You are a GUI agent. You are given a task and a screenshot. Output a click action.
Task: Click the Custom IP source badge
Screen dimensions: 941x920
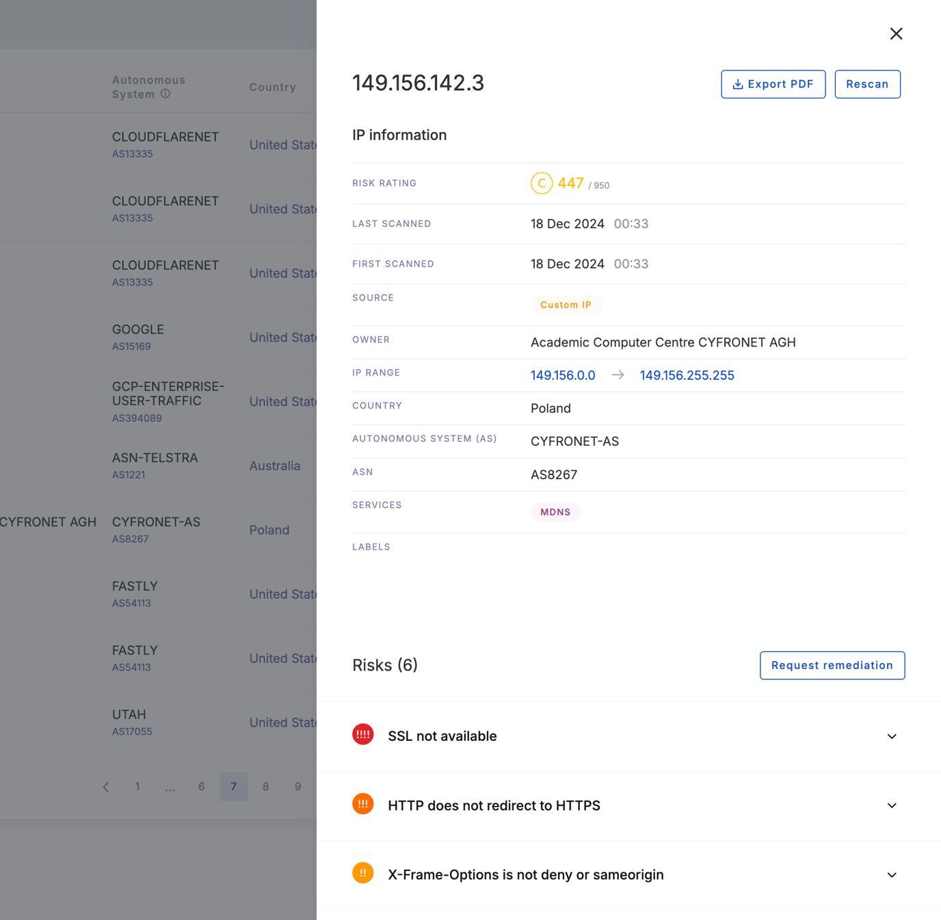pos(566,305)
